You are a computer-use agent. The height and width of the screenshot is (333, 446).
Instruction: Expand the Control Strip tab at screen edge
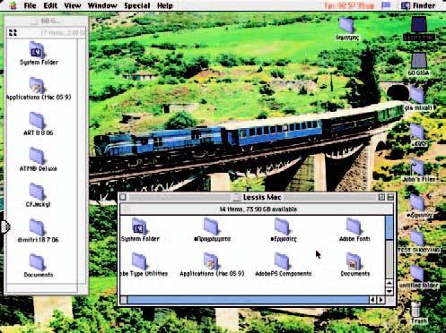click(5, 226)
